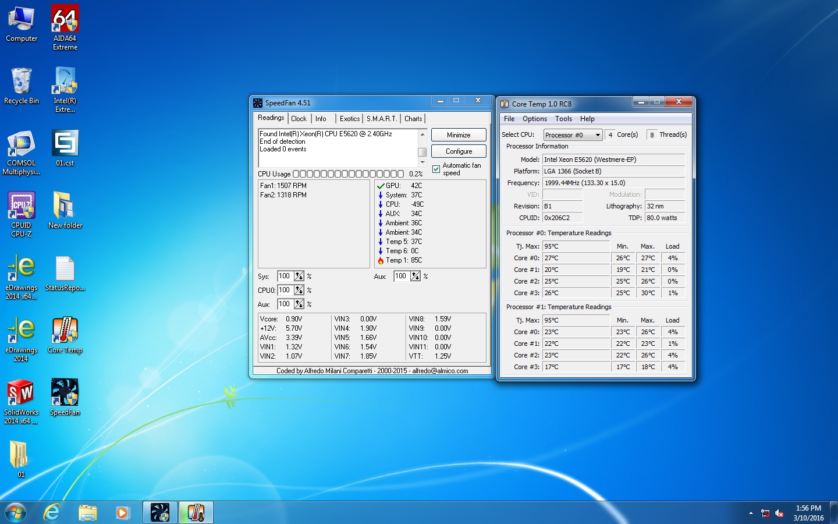838x524 pixels.
Task: Open Core Temp Tools menu
Action: [563, 119]
